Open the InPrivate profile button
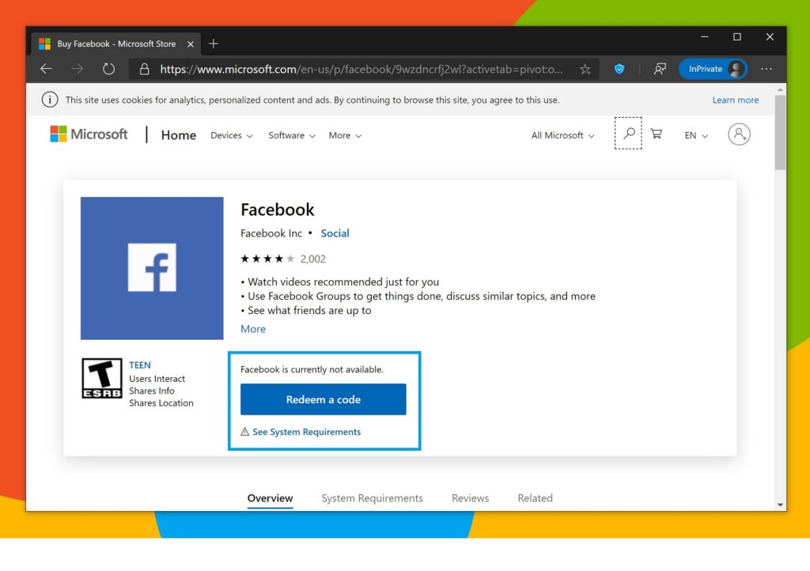Screen dimensions: 810x571 click(713, 69)
